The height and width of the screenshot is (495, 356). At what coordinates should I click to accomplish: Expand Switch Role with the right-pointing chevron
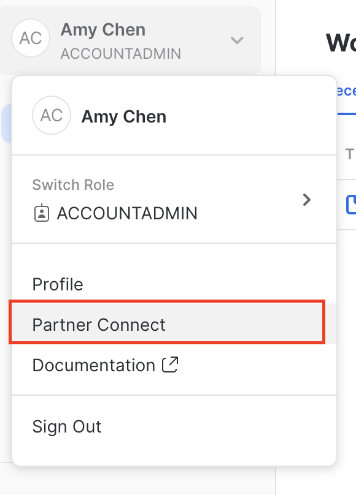click(307, 200)
